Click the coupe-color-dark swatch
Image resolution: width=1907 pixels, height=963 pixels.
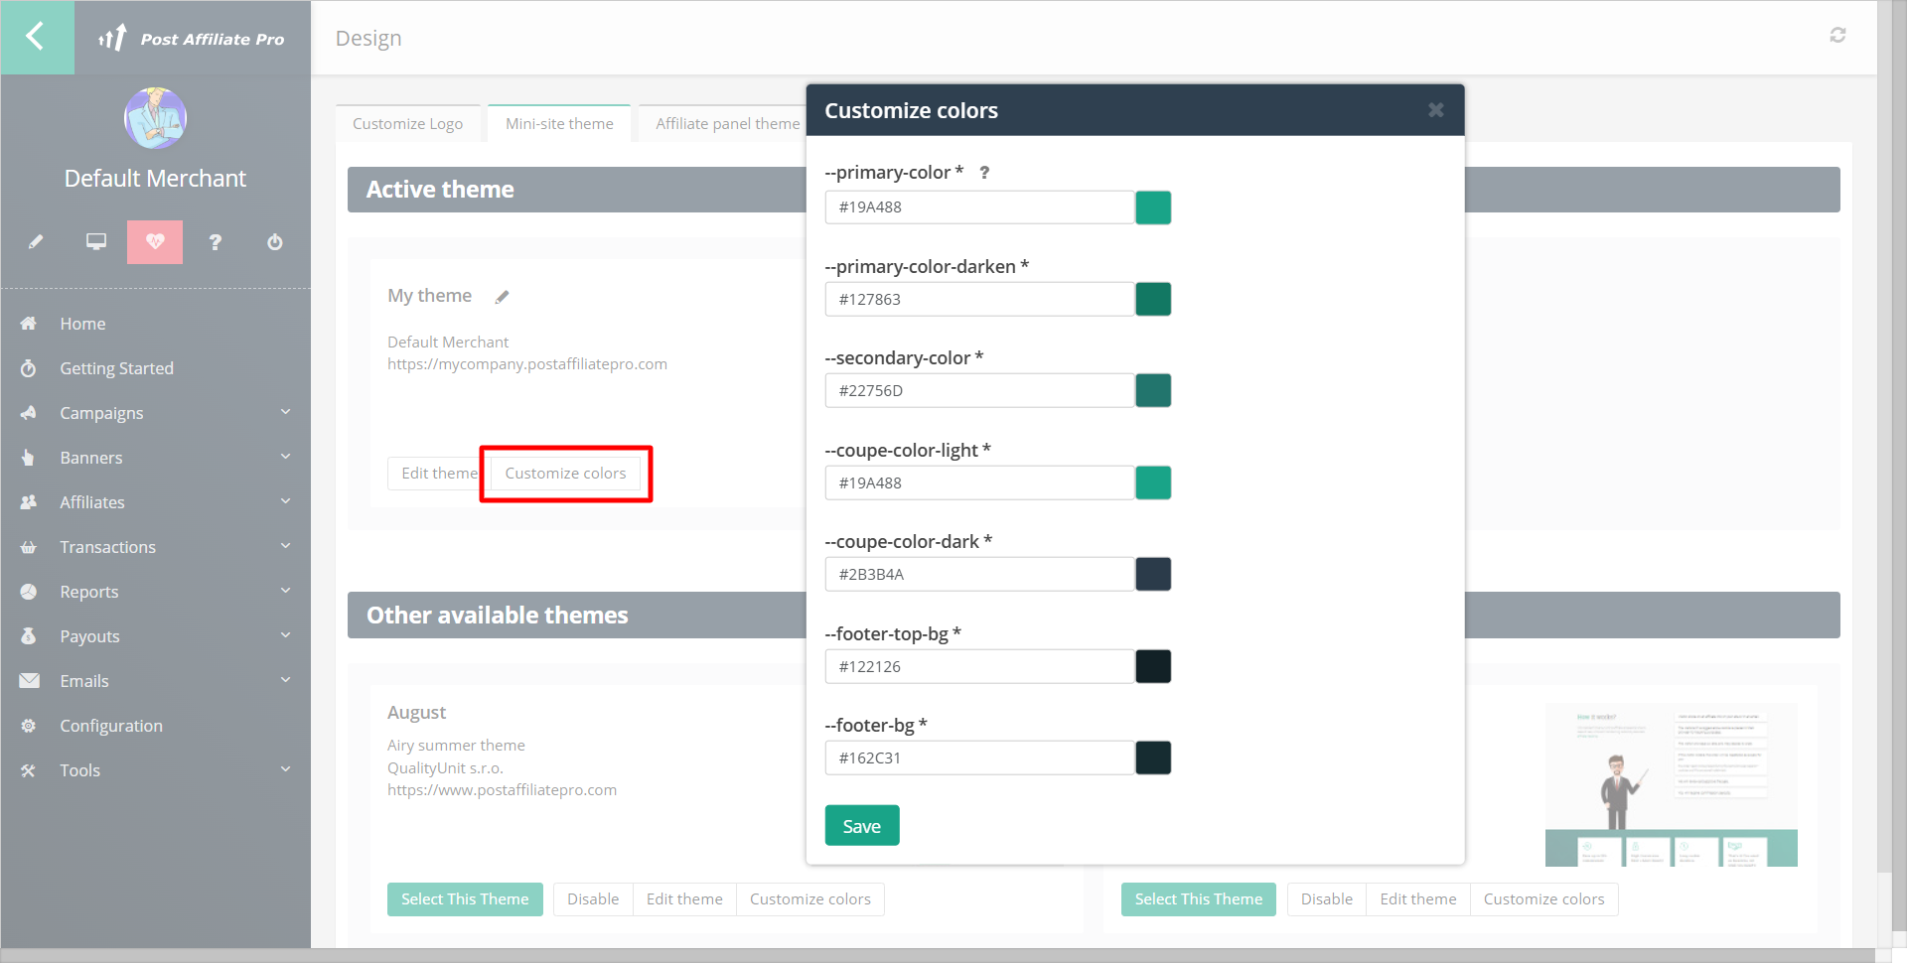coord(1153,575)
